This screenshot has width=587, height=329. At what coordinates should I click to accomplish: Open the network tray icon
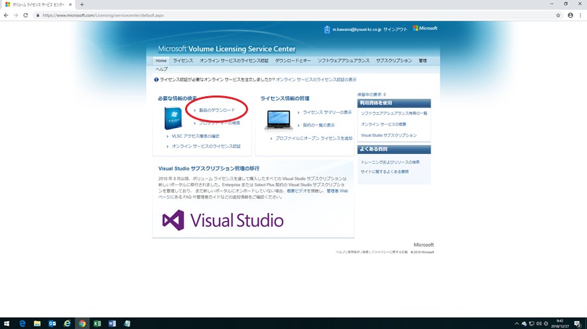click(x=531, y=324)
